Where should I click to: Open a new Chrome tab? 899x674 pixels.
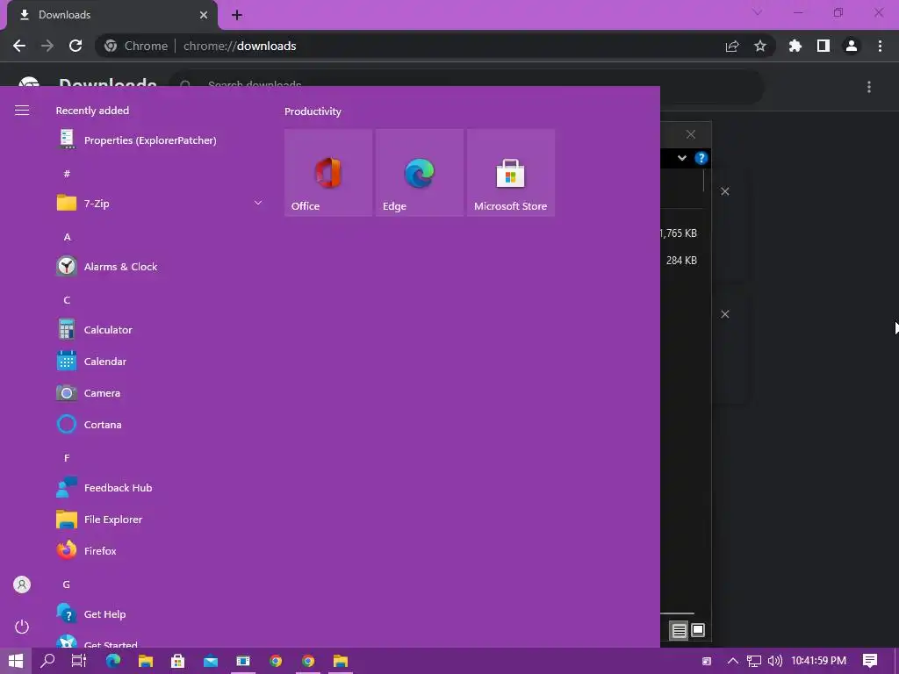point(237,15)
